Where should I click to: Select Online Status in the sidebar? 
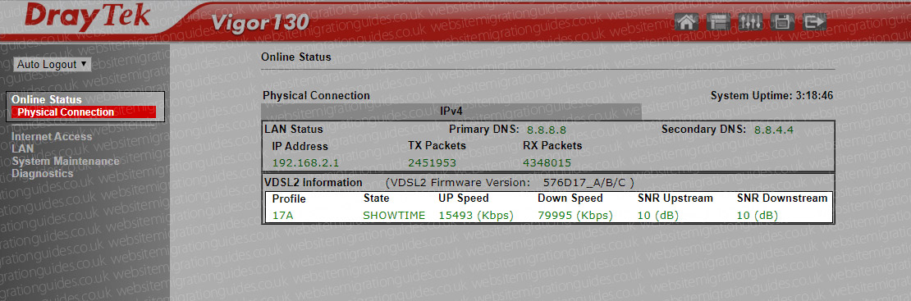(x=47, y=100)
